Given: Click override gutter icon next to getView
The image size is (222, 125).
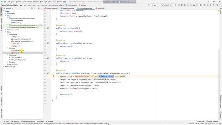Looking at the screenshot, I should coord(48,73).
